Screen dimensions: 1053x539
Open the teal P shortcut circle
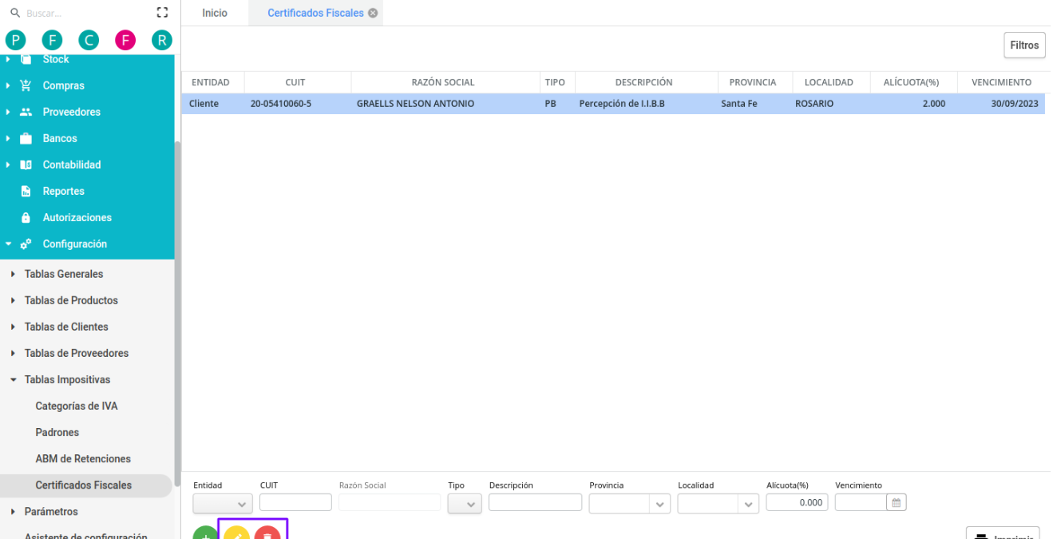click(x=15, y=40)
